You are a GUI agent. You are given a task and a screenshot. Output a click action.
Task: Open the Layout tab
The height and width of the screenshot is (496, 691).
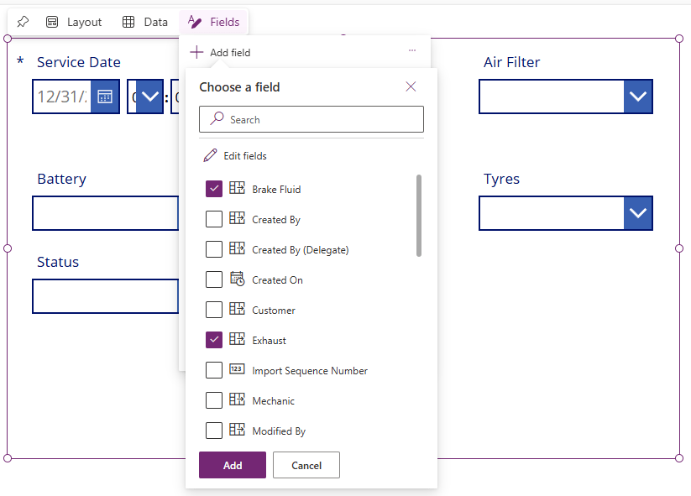point(74,22)
